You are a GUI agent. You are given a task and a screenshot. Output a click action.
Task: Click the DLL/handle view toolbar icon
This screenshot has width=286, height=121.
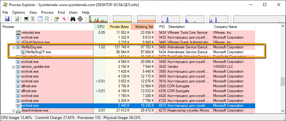47,19
